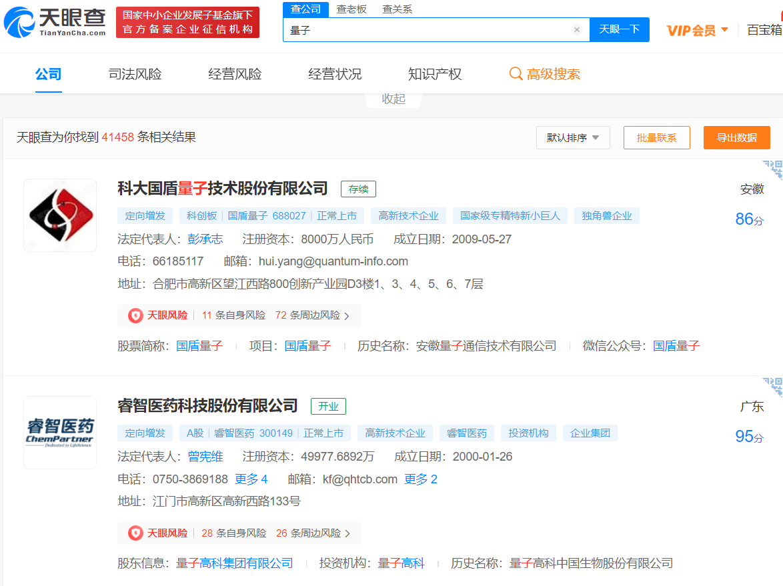Image resolution: width=783 pixels, height=586 pixels.
Task: Click the 开业 status badge
Action: (x=328, y=406)
